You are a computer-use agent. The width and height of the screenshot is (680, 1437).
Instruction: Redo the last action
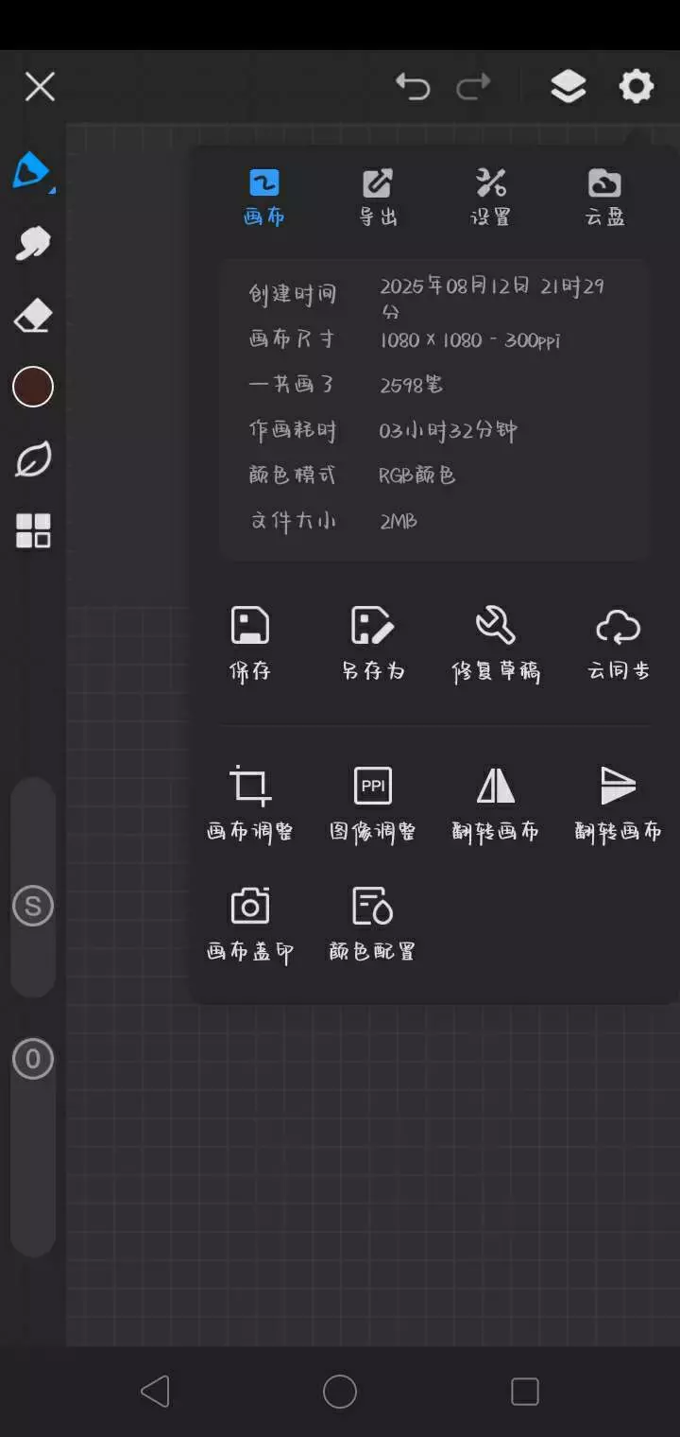(x=473, y=87)
